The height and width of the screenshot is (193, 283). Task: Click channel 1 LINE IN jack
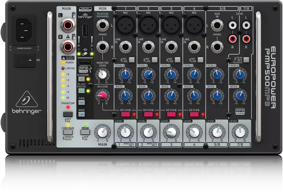tap(126, 47)
